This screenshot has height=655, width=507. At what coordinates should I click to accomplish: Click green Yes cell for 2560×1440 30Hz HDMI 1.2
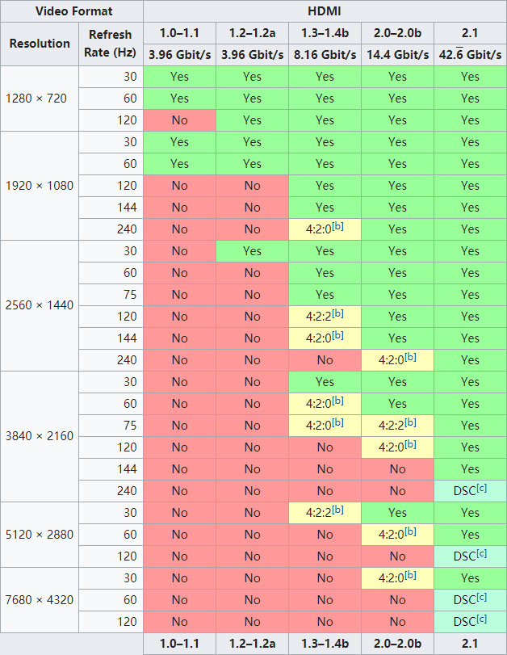252,251
